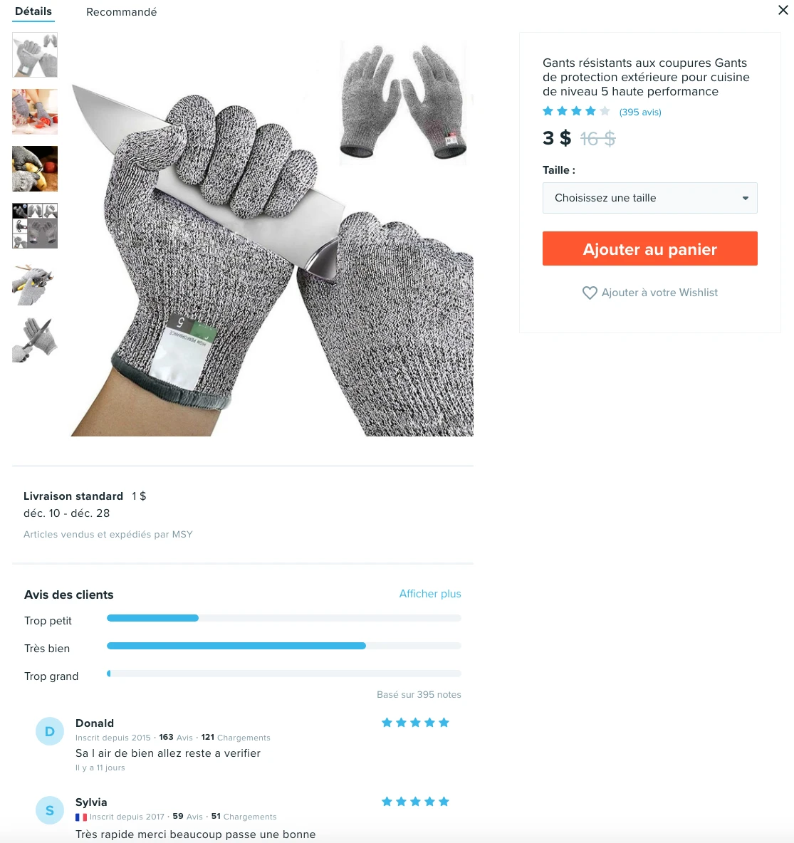794x843 pixels.
Task: Open the 'Choisissez une taille' size dropdown
Action: click(x=650, y=198)
